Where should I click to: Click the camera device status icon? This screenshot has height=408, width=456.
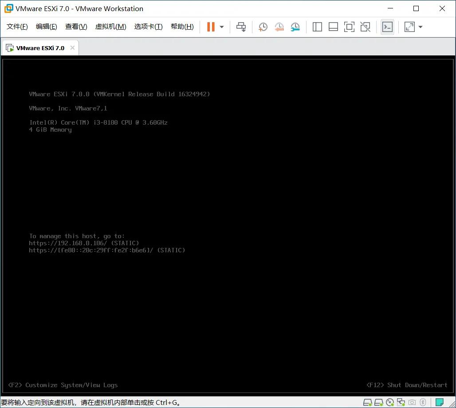tap(412, 403)
